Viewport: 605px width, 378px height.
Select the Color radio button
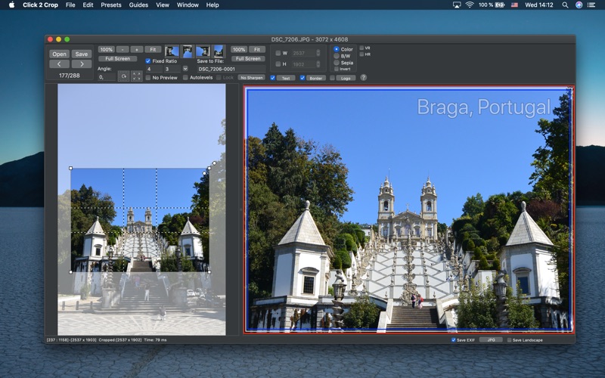[x=337, y=49]
